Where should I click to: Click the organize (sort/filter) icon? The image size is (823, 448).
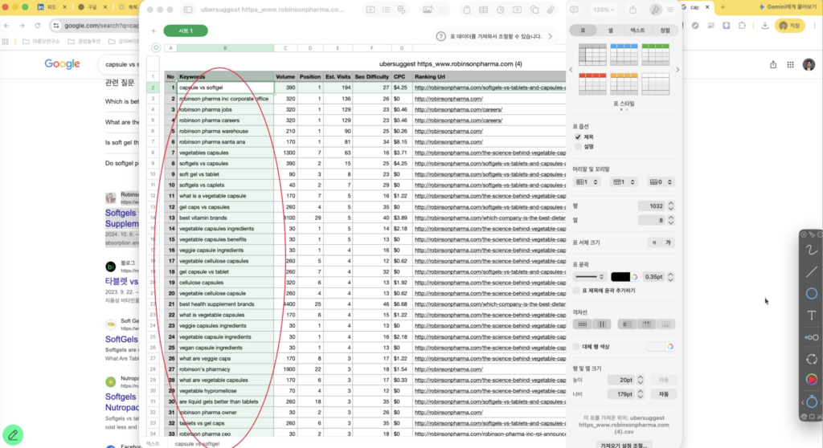(670, 10)
